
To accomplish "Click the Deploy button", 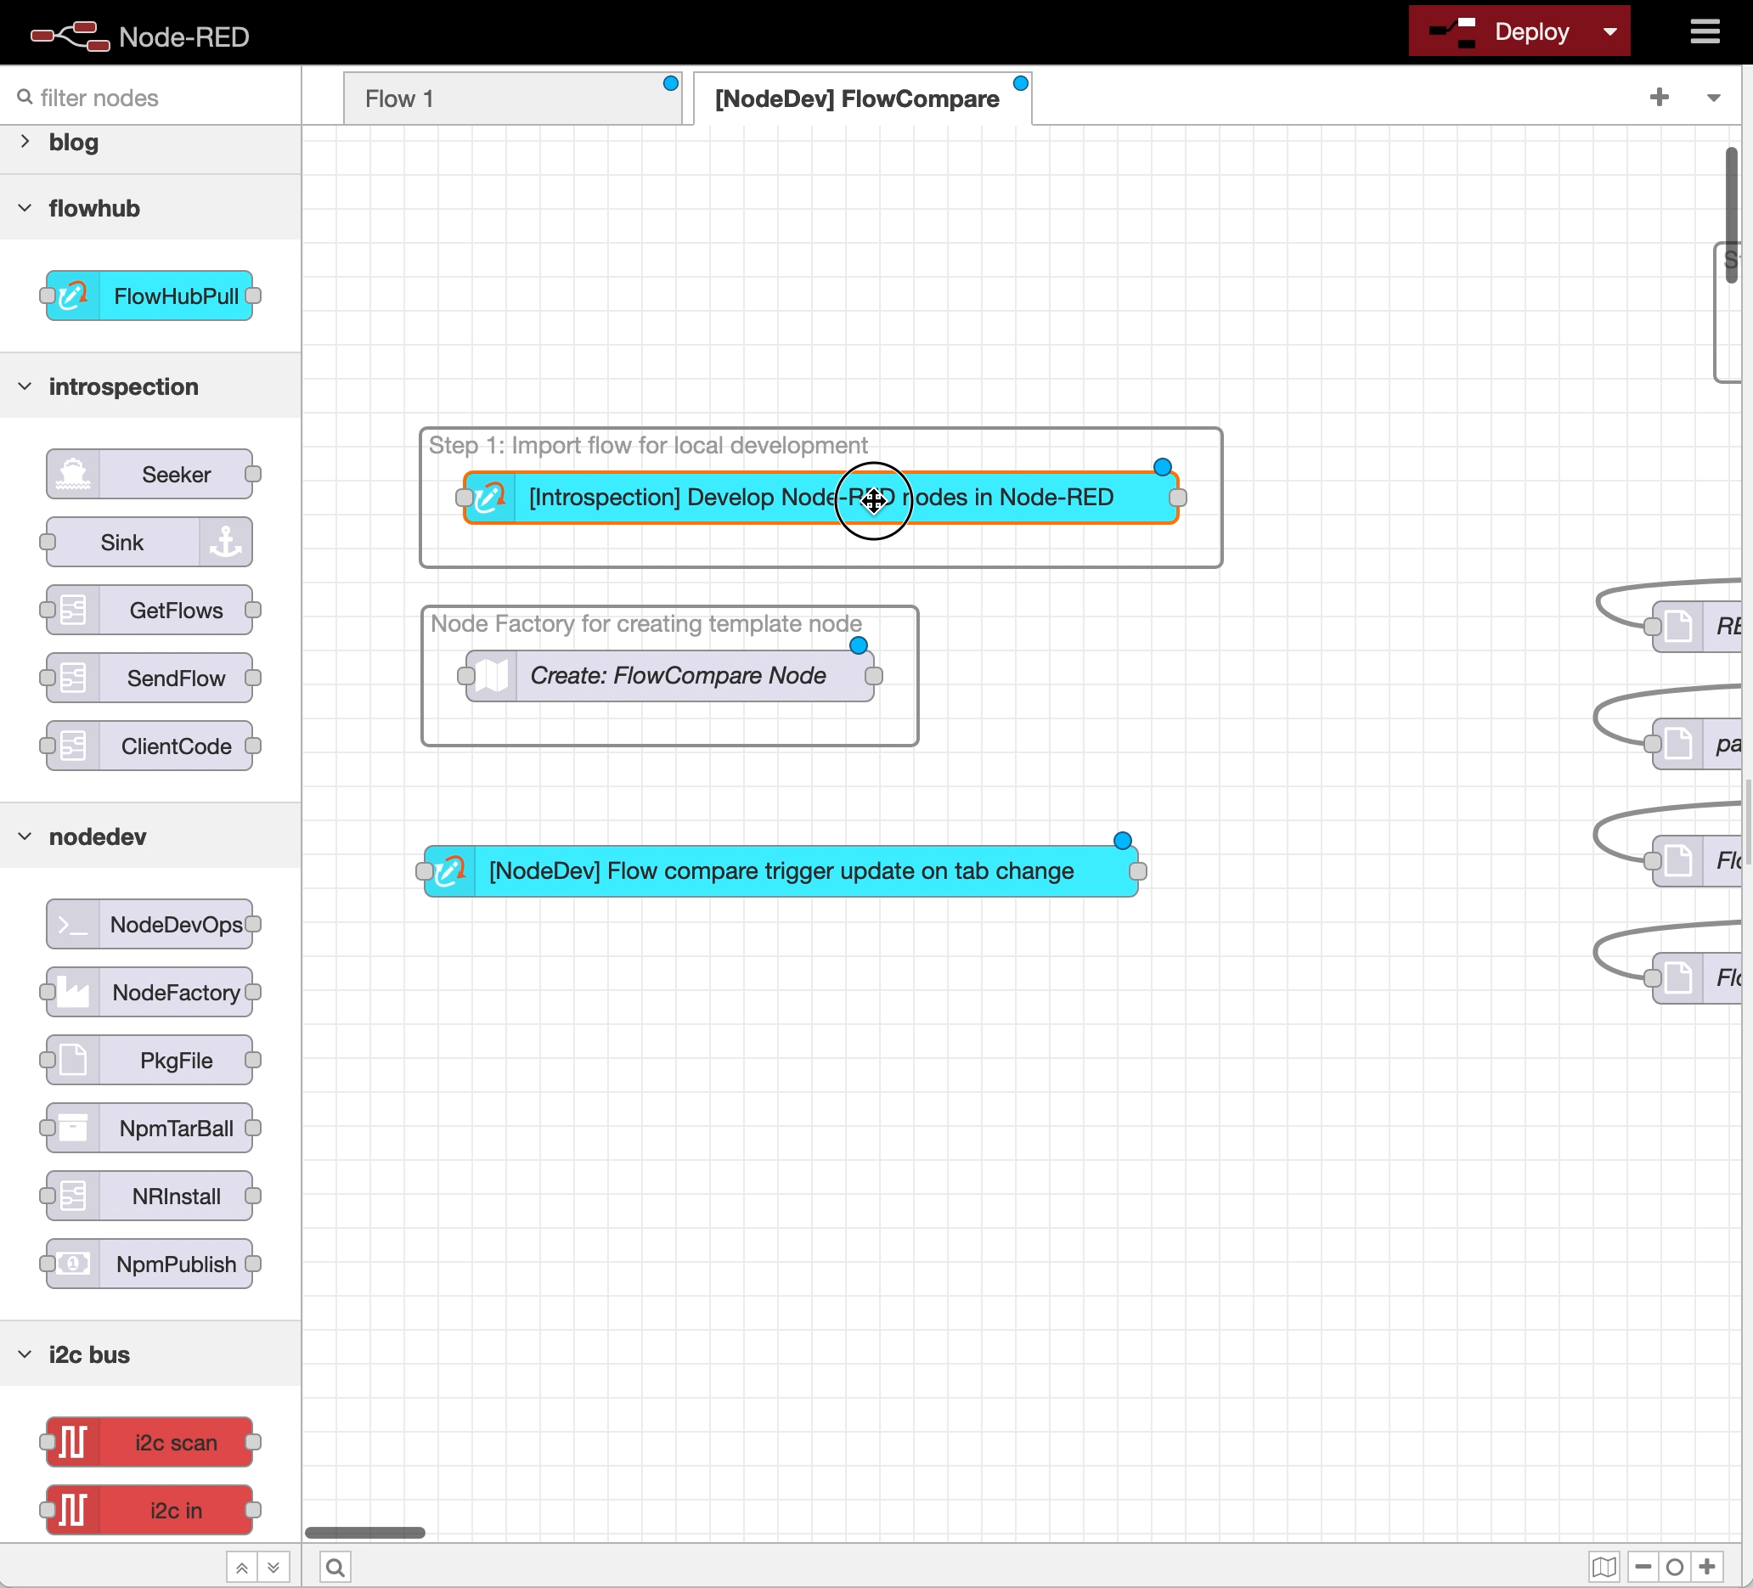I will click(1501, 32).
